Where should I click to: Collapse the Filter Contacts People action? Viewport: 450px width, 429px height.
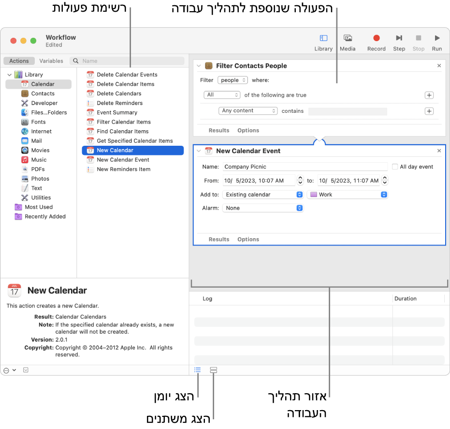tap(199, 66)
